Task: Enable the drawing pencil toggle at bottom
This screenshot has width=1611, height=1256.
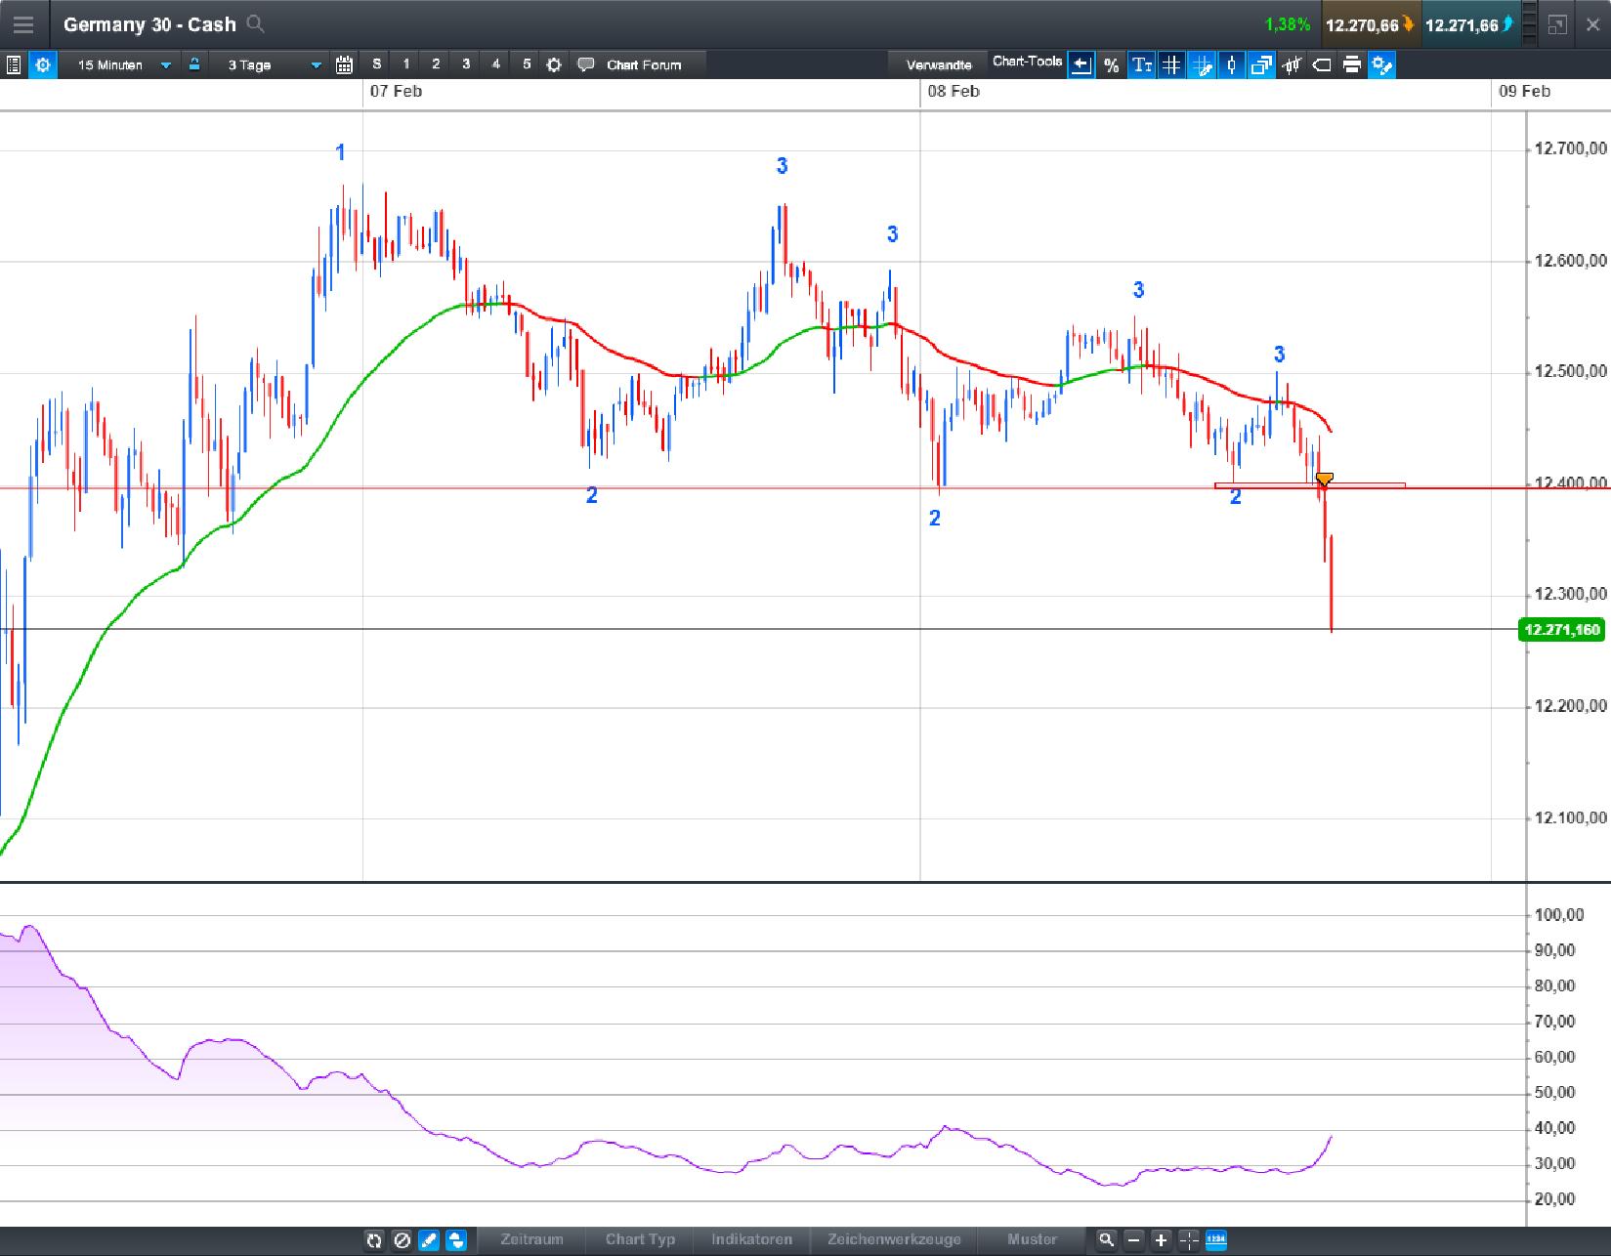Action: pos(429,1239)
